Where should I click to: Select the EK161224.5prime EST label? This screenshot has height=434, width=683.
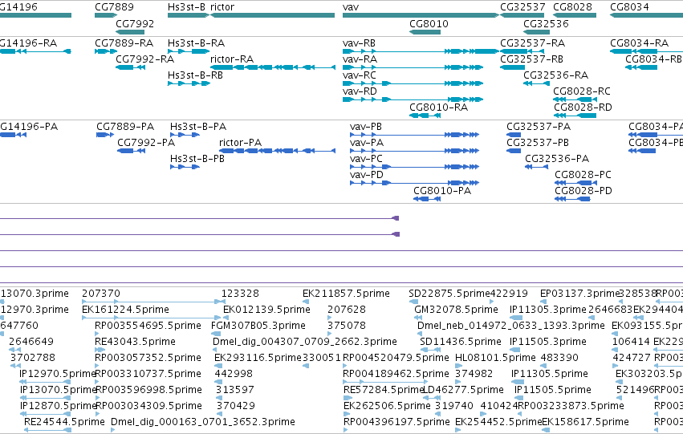[x=125, y=310]
